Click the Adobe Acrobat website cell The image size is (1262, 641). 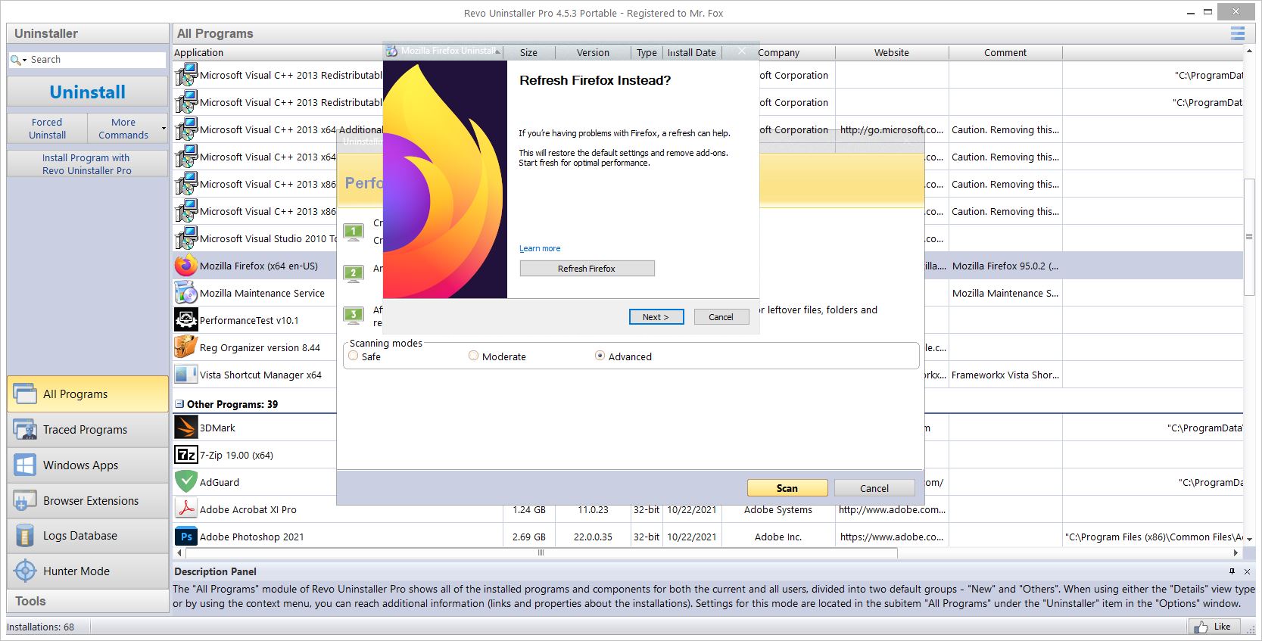[x=892, y=509]
